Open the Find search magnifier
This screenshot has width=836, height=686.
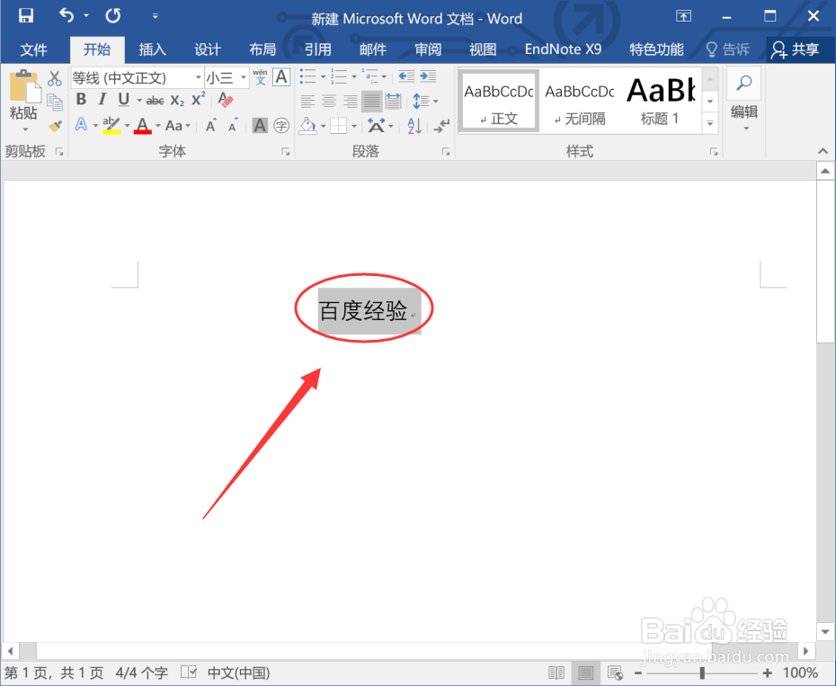(x=743, y=84)
